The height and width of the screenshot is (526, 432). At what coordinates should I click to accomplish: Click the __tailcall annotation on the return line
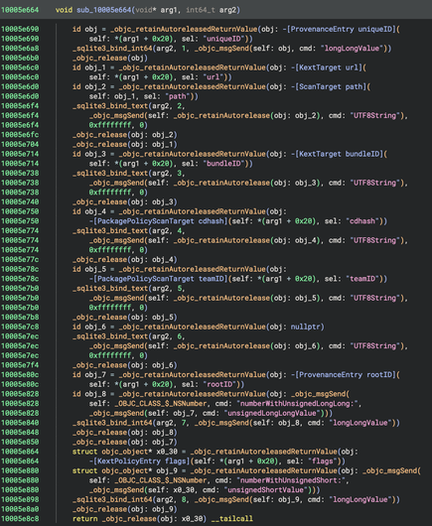(x=232, y=519)
